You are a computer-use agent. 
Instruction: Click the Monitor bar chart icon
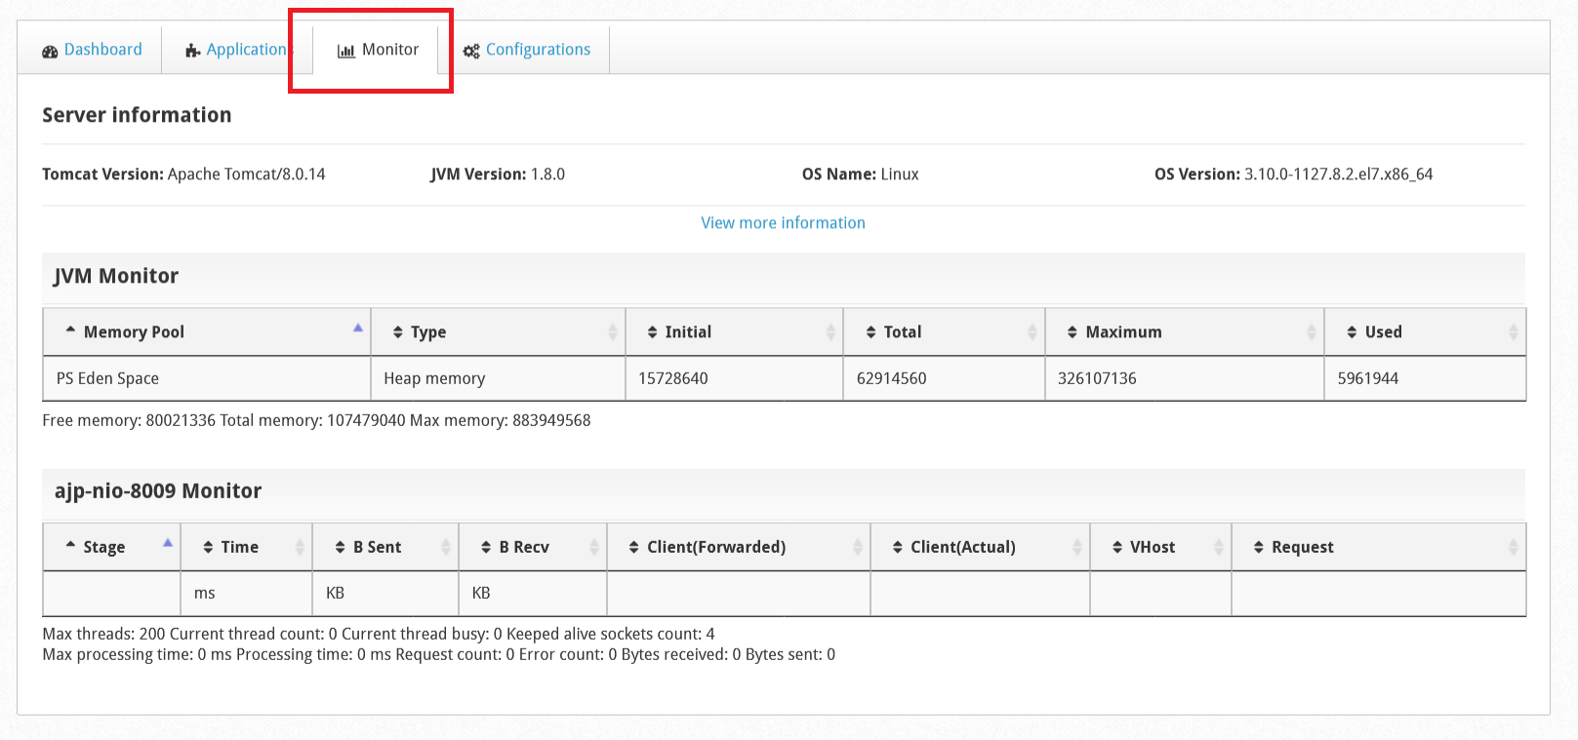coord(345,51)
